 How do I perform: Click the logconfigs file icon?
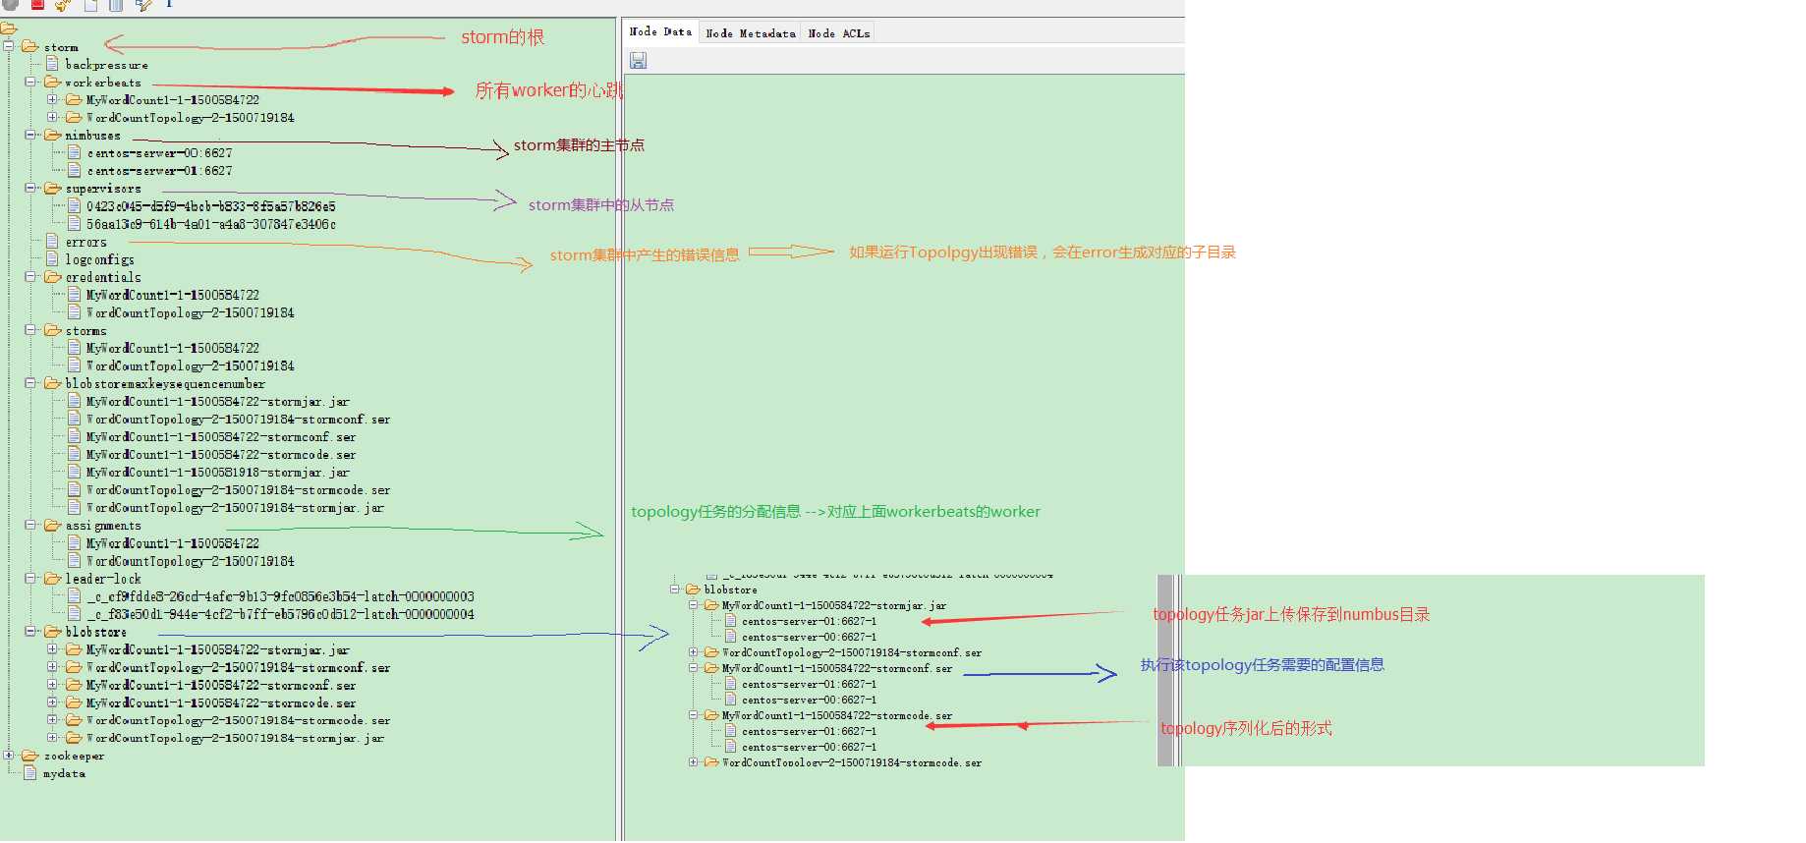pos(52,258)
